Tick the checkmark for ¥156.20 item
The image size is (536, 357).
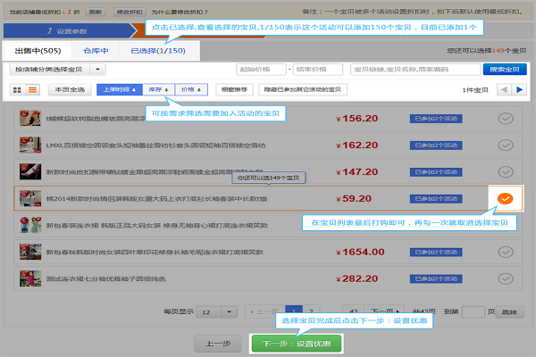coord(506,119)
